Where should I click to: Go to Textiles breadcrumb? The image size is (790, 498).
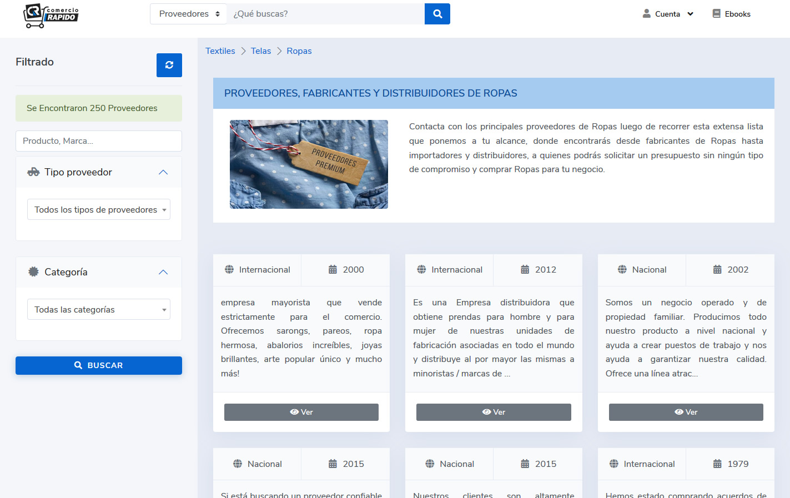[220, 51]
